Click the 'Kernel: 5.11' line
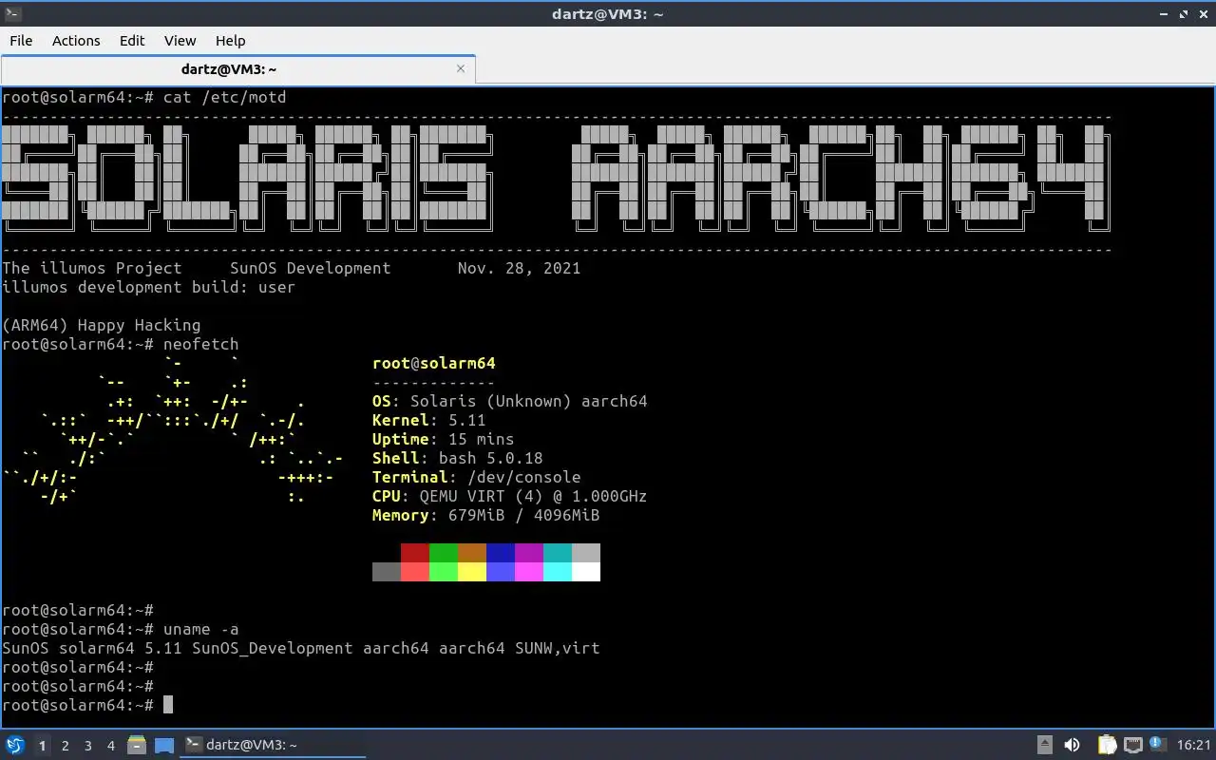Screen dimensions: 1216x760 point(429,420)
